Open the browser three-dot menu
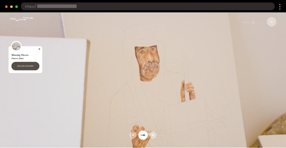 coord(280,7)
